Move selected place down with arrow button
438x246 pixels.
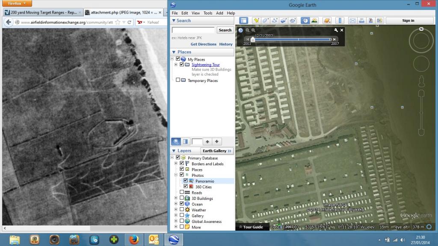coord(217,142)
